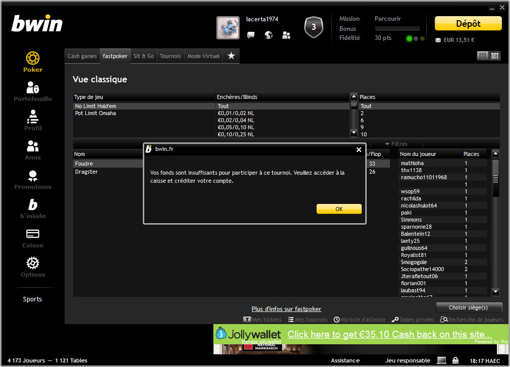
Task: Close the bwin.fr dialog with X
Action: [359, 149]
